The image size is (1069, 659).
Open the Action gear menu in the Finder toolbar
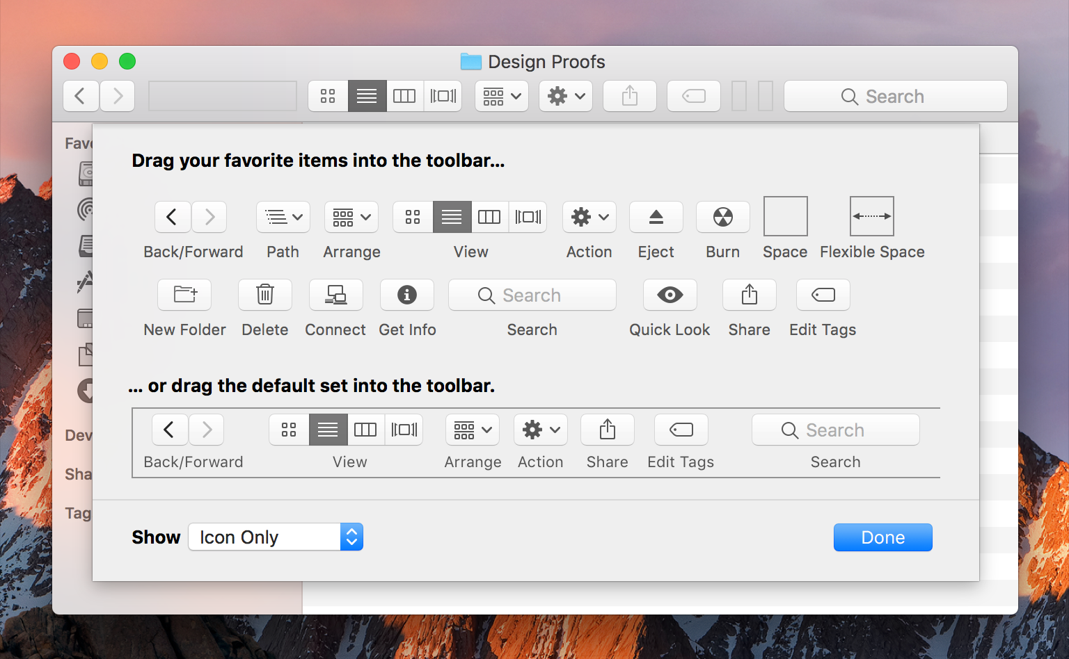tap(566, 96)
